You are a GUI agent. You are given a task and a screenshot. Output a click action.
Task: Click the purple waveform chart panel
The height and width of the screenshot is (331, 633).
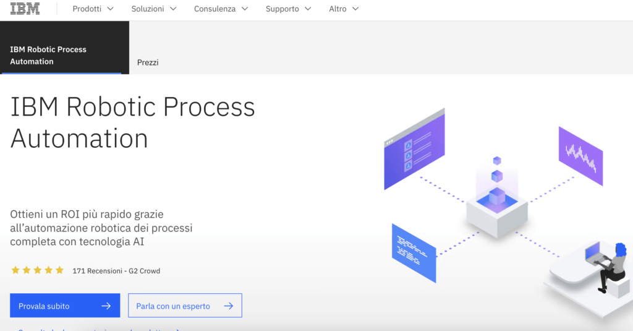(x=580, y=156)
